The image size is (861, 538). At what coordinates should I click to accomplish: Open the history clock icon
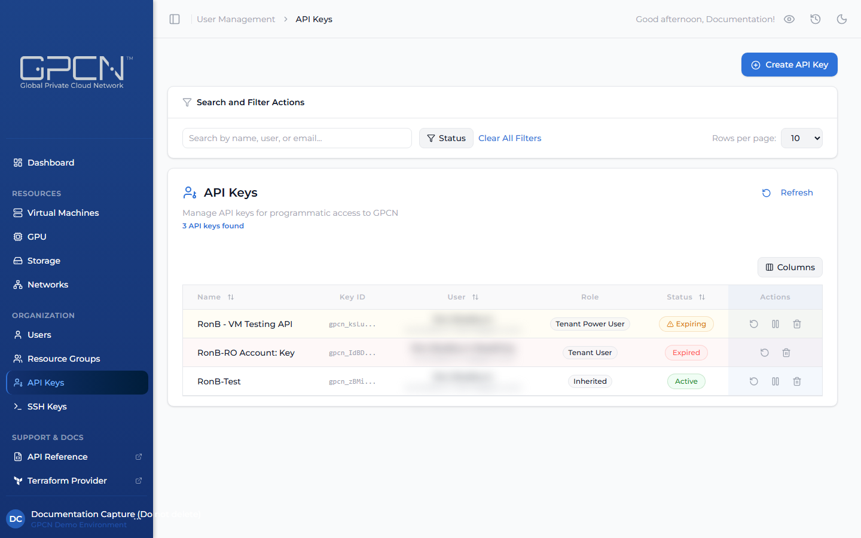click(816, 19)
